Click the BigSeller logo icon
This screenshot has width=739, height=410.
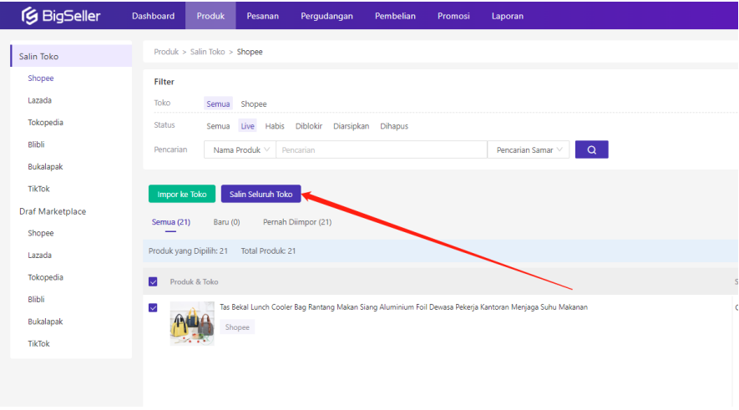point(31,16)
